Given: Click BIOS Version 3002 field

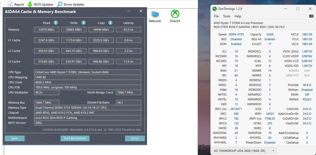Looking at the screenshot, I should (88, 123).
